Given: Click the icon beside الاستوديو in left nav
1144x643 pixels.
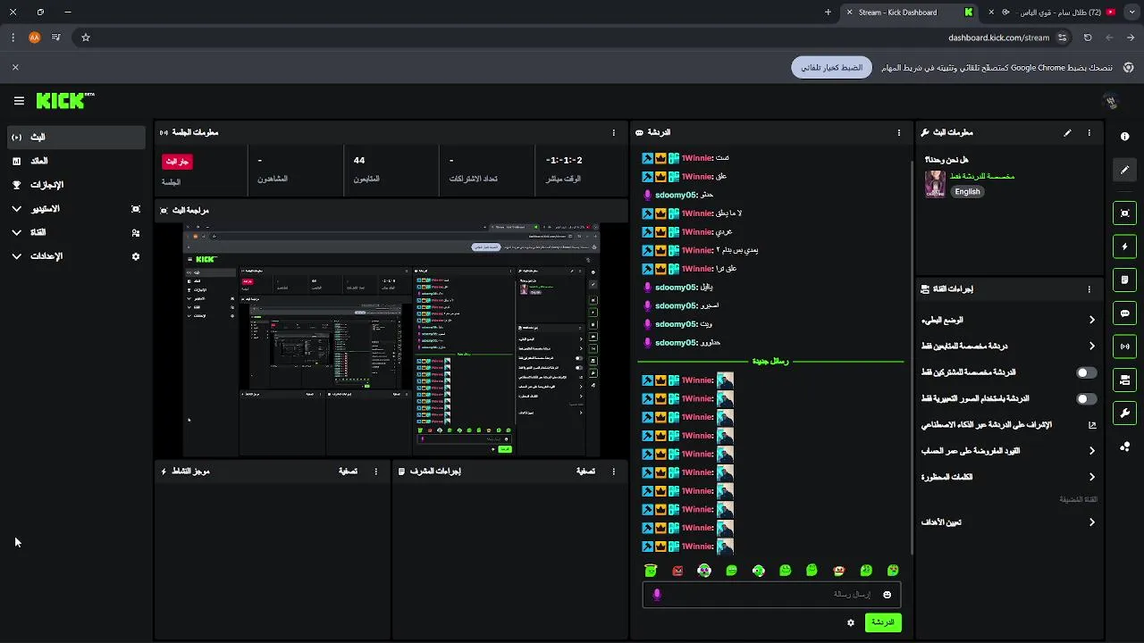Looking at the screenshot, I should point(136,209).
